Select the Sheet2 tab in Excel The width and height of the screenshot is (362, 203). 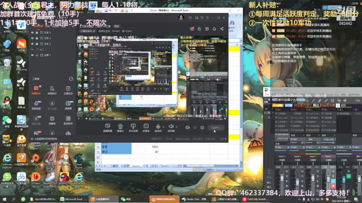tap(165, 166)
